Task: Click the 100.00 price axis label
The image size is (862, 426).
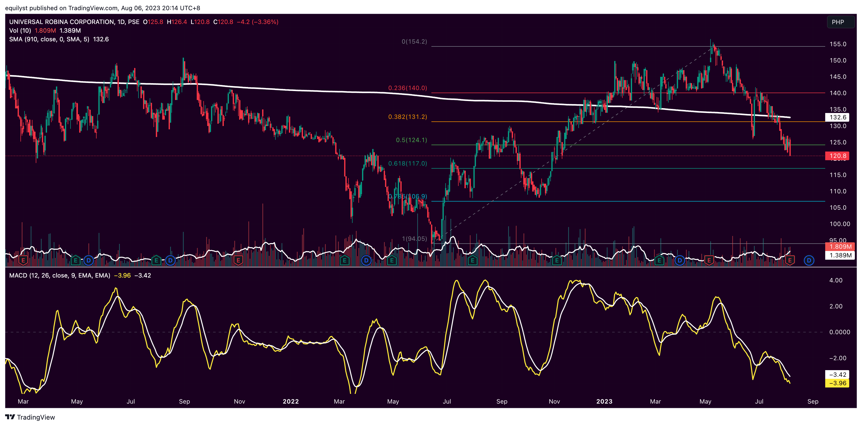Action: point(840,224)
